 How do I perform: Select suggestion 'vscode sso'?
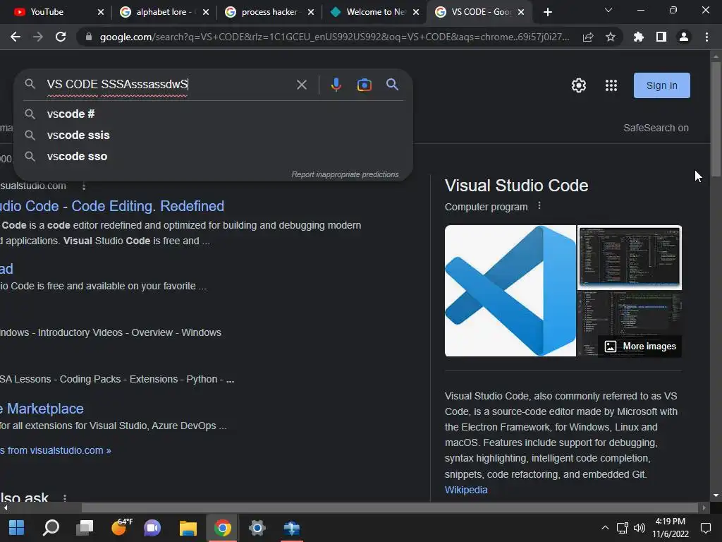pos(213,156)
